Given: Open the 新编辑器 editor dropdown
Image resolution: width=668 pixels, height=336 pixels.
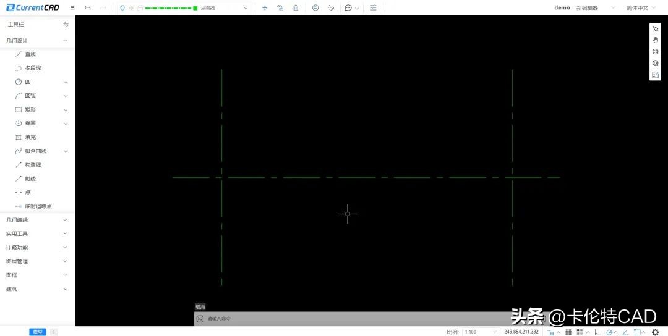Looking at the screenshot, I should tap(596, 7).
